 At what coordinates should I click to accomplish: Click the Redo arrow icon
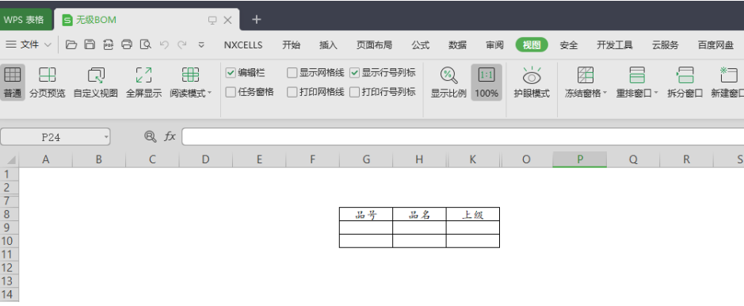[181, 44]
